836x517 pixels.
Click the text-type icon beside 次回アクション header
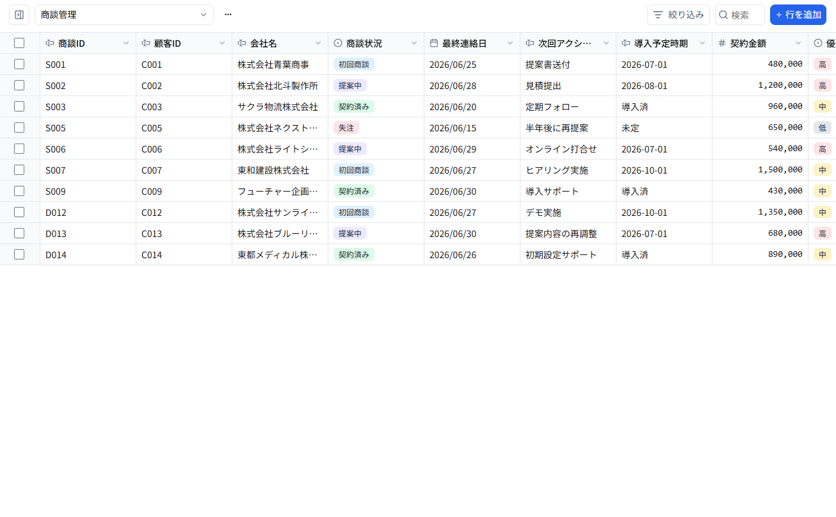click(x=530, y=43)
